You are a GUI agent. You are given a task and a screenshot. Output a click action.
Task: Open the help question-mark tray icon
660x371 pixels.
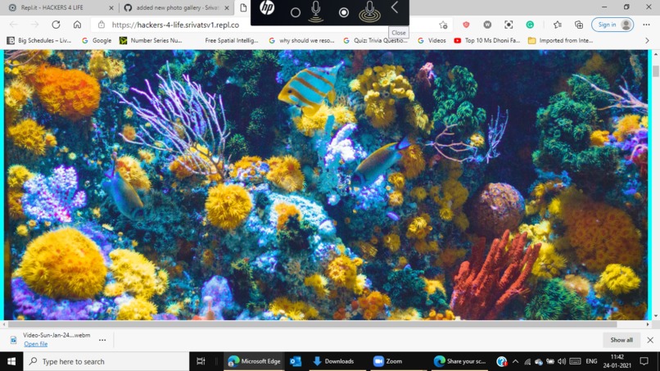pyautogui.click(x=501, y=361)
